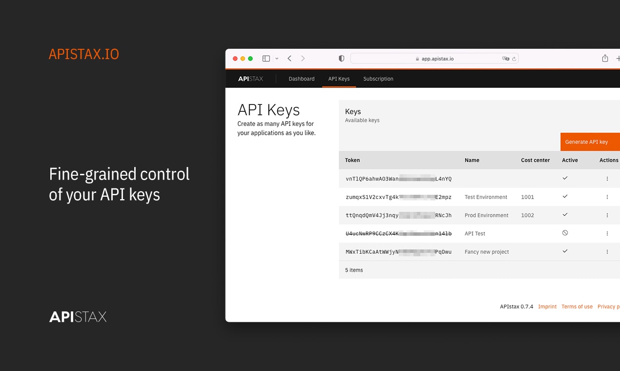The width and height of the screenshot is (620, 371).
Task: Click the APISTAX logo in navbar
Action: pos(250,79)
